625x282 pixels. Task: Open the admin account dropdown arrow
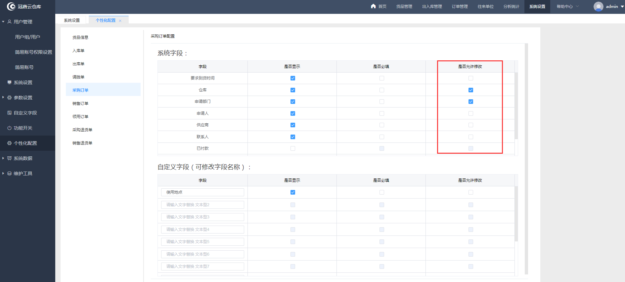click(622, 7)
